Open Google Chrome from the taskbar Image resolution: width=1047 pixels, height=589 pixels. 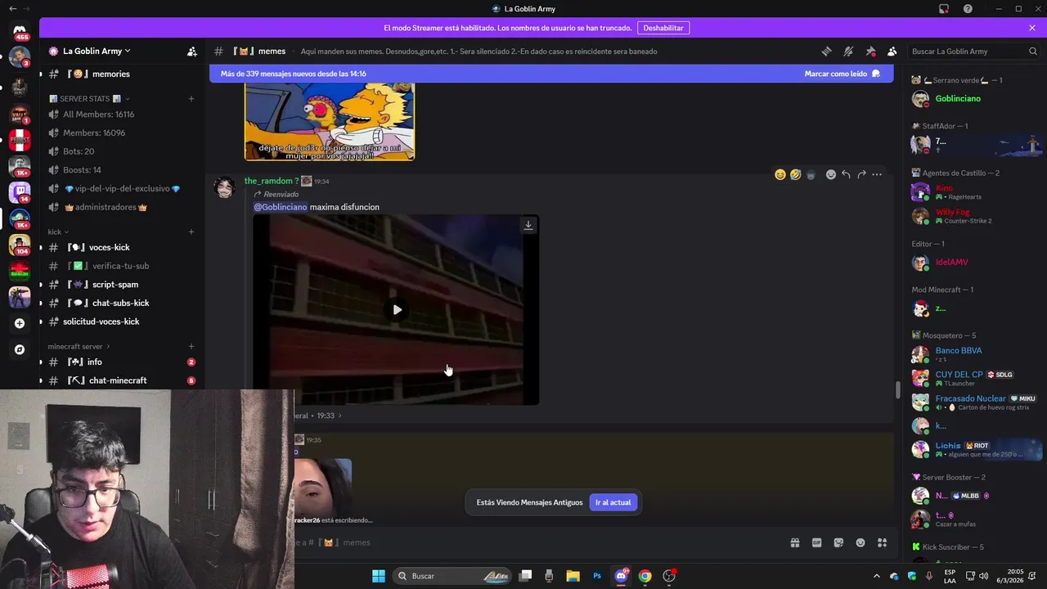645,576
